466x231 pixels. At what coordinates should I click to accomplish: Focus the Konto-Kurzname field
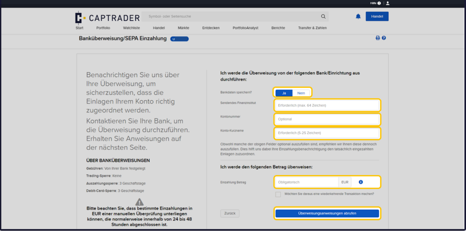click(x=327, y=133)
